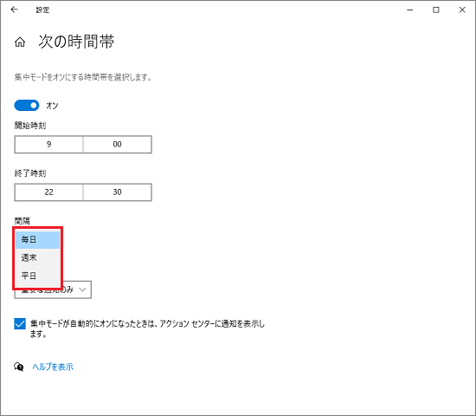476x416 pixels.
Task: Click the 間隔 label
Action: pos(23,221)
